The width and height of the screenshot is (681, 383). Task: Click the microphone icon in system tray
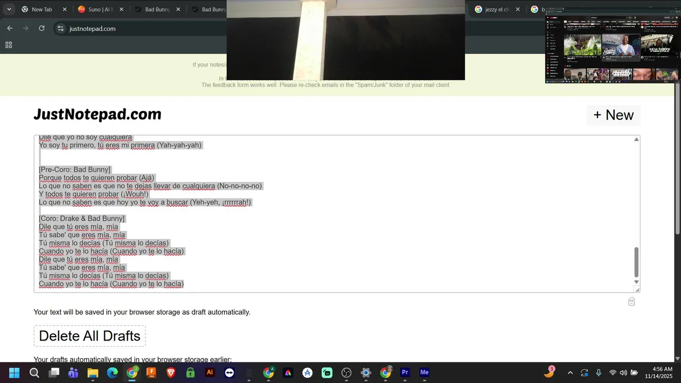[x=599, y=372]
